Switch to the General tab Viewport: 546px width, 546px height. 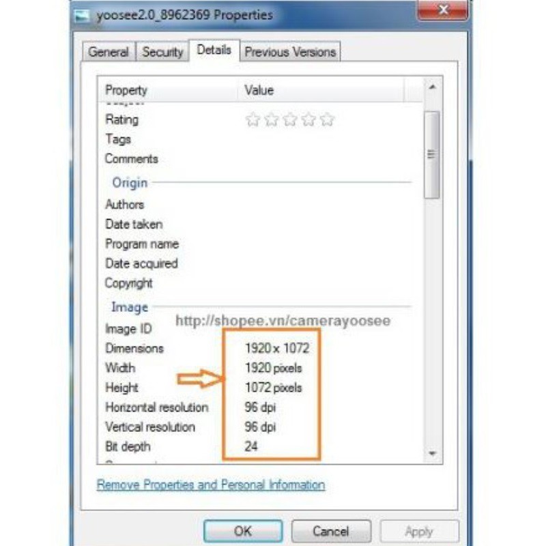pyautogui.click(x=109, y=52)
